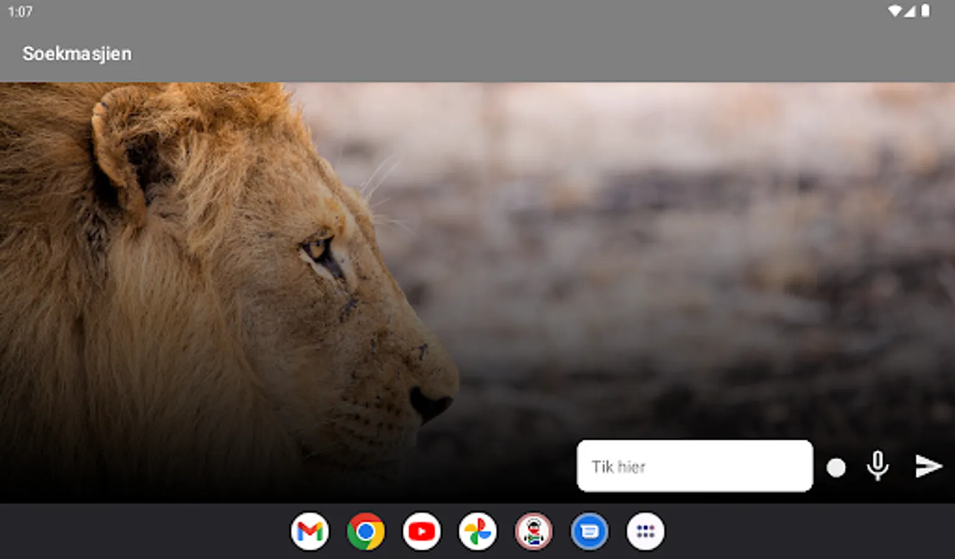Tap the 1:07 clock in status bar

20,12
